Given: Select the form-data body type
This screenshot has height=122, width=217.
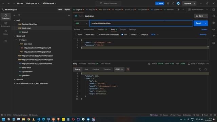Looking at the screenshot, I should click(89, 35).
